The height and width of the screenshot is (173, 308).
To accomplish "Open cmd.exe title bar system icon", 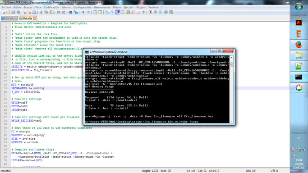I will pyautogui.click(x=87, y=52).
